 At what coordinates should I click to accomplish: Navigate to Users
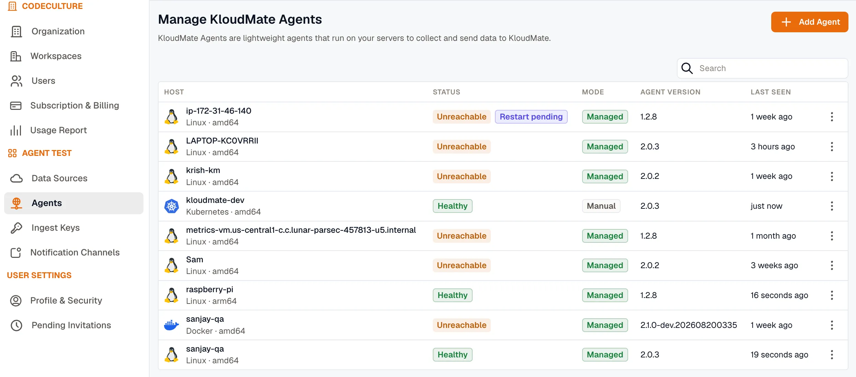point(74,81)
